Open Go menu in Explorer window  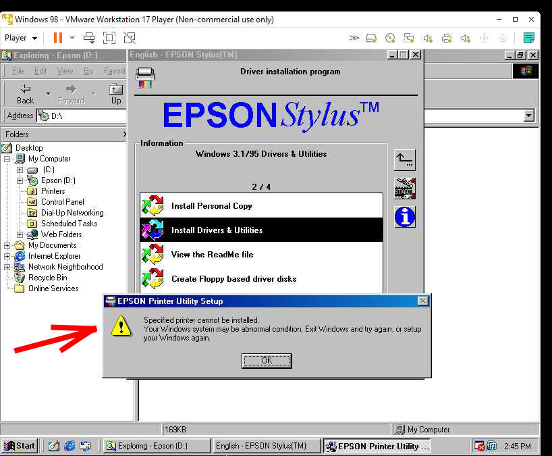pyautogui.click(x=88, y=71)
